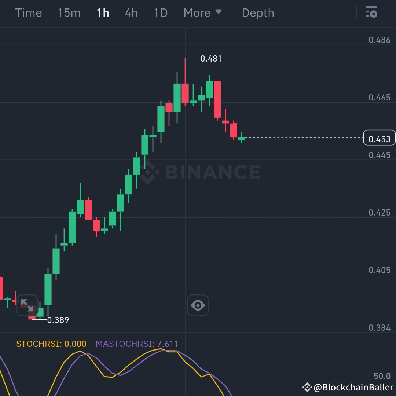The height and width of the screenshot is (396, 396).
Task: Toggle chart overlay visibility with eye icon
Action: click(198, 305)
